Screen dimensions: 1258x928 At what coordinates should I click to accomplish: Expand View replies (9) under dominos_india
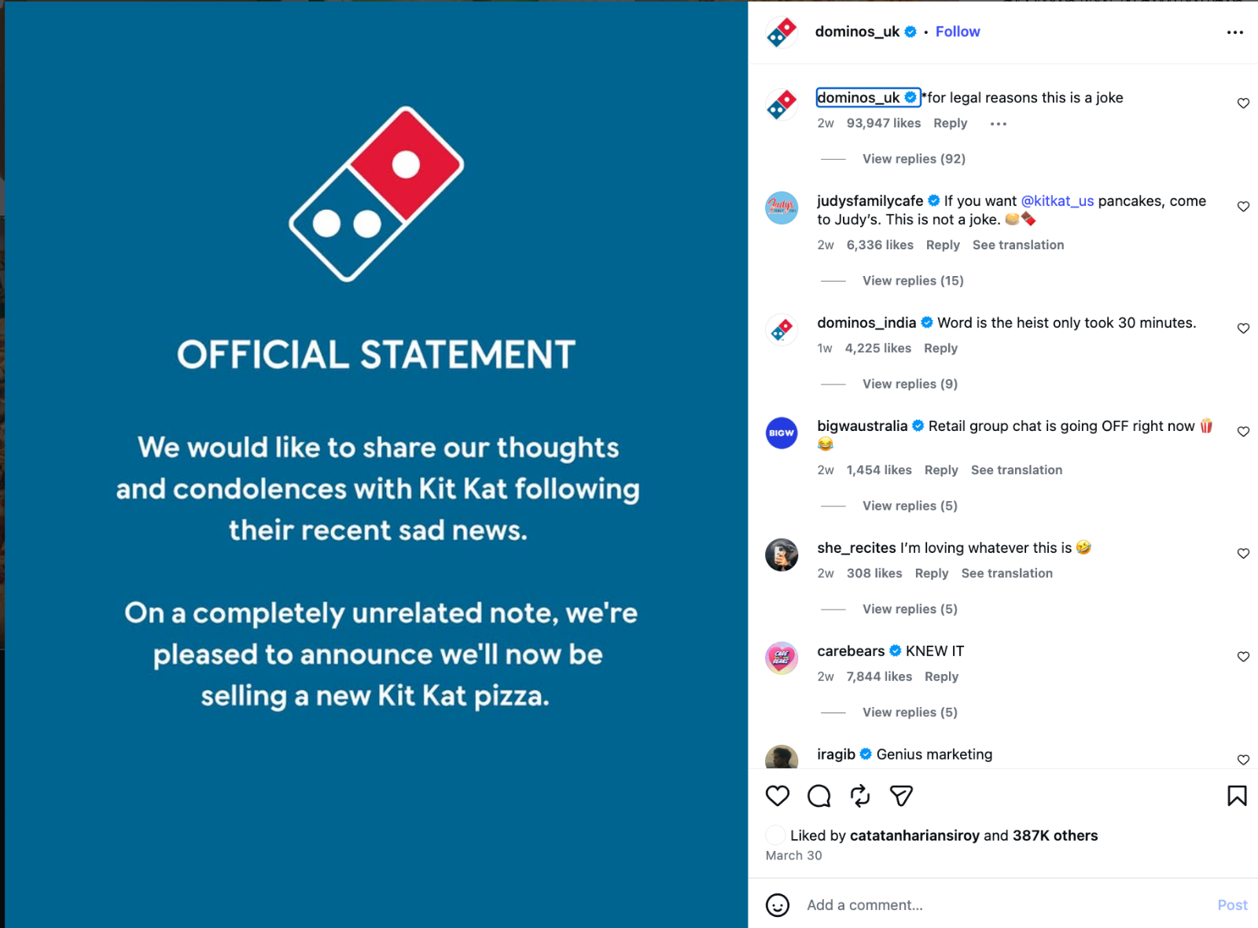pyautogui.click(x=910, y=384)
